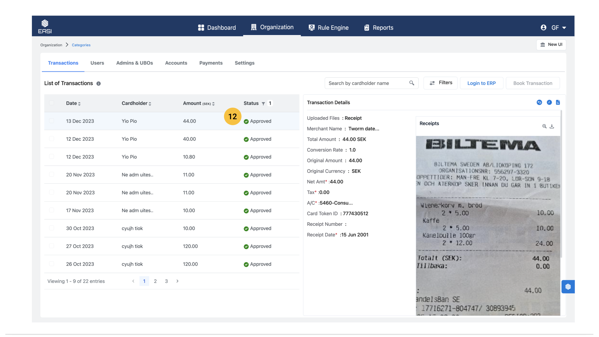Download the receipt file
Image resolution: width=599 pixels, height=337 pixels.
tap(552, 126)
